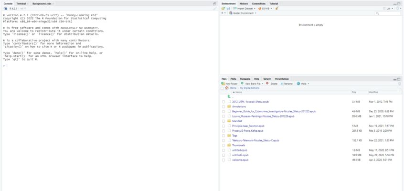Click the file icon beside Principia-Isaac_Newton.epub
This screenshot has width=404, height=191.
[229, 126]
